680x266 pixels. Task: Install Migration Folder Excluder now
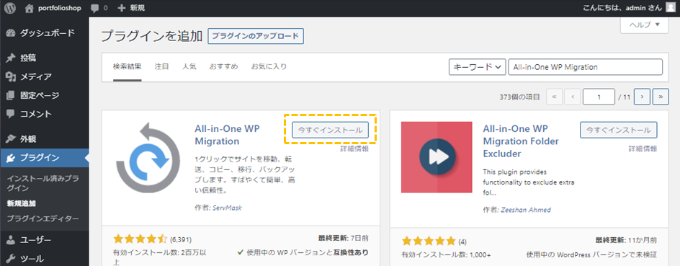[619, 130]
